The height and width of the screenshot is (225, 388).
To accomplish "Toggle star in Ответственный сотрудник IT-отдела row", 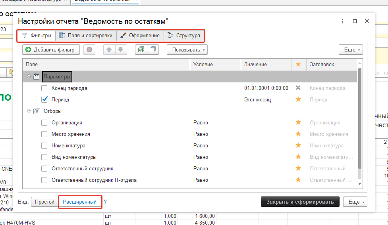I will point(298,179).
